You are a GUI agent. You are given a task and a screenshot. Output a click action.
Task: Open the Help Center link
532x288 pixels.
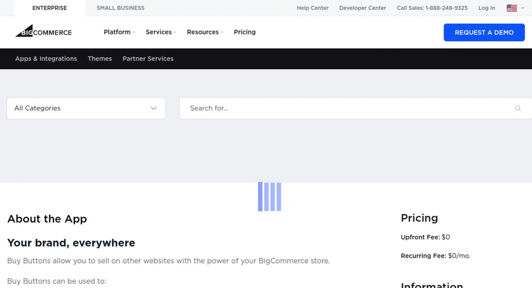click(313, 8)
